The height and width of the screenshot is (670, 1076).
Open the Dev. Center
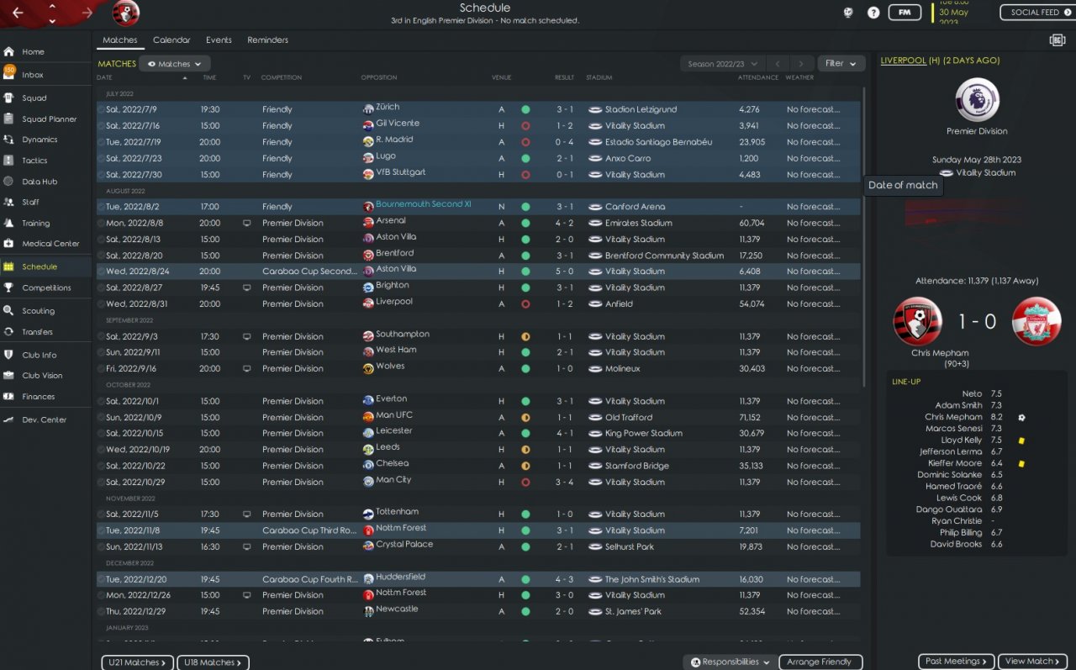[x=45, y=419]
